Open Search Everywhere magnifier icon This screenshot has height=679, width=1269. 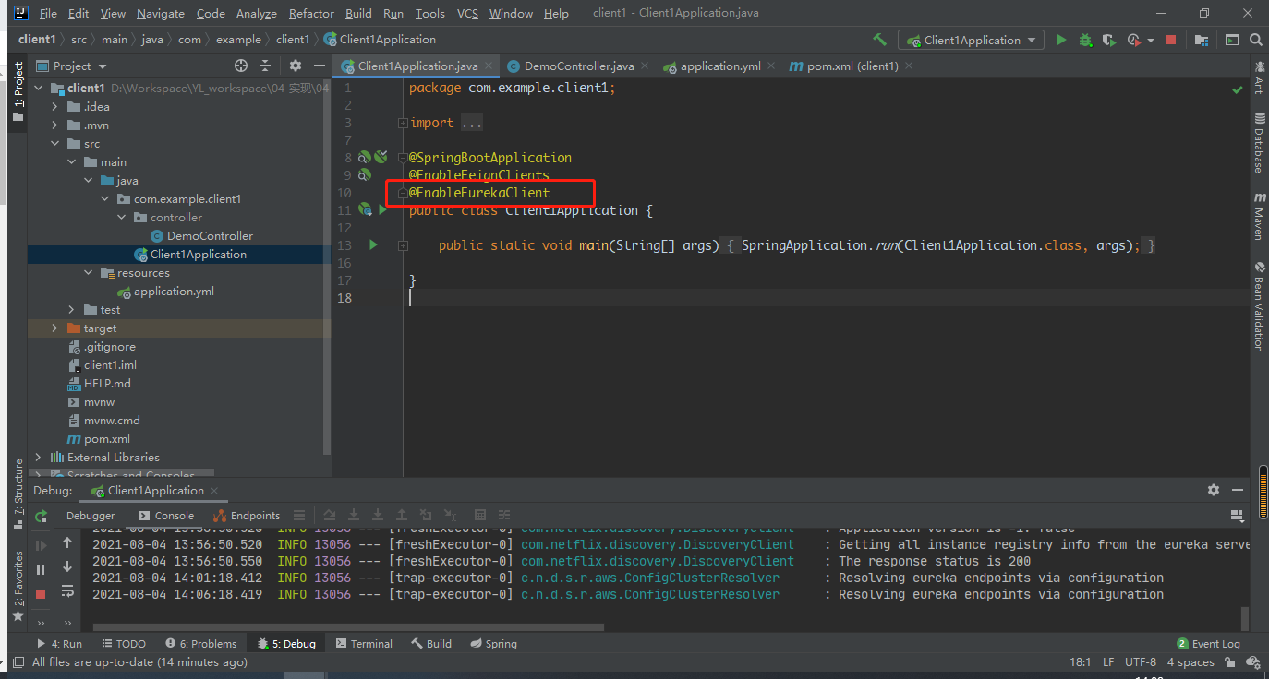tap(1255, 40)
